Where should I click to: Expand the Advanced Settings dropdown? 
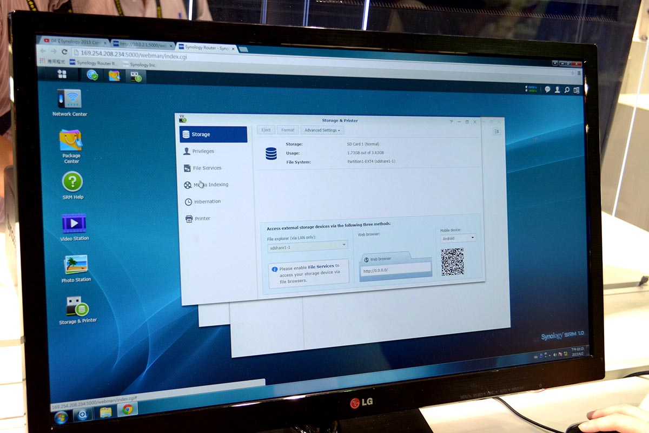coord(322,130)
